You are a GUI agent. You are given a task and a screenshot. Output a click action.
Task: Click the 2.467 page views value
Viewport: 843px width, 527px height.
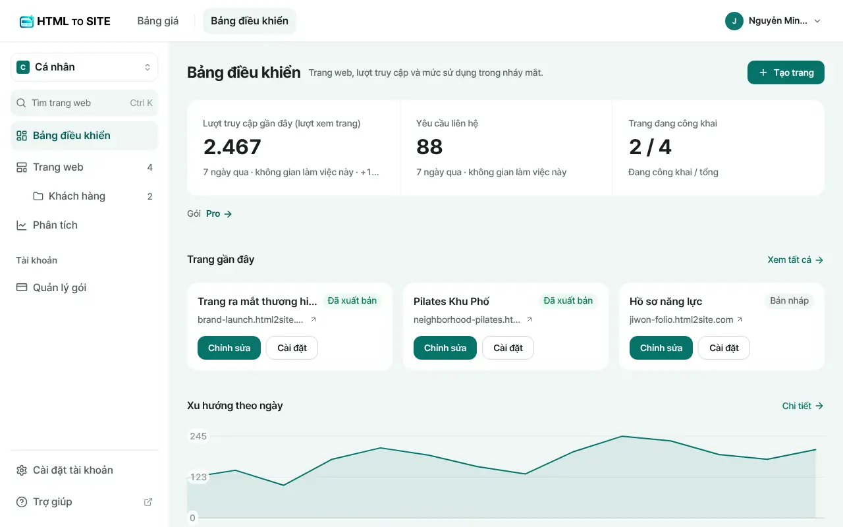(232, 147)
